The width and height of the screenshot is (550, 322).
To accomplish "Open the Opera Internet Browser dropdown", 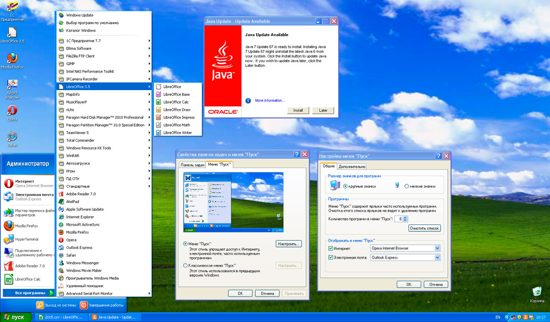I will 437,248.
